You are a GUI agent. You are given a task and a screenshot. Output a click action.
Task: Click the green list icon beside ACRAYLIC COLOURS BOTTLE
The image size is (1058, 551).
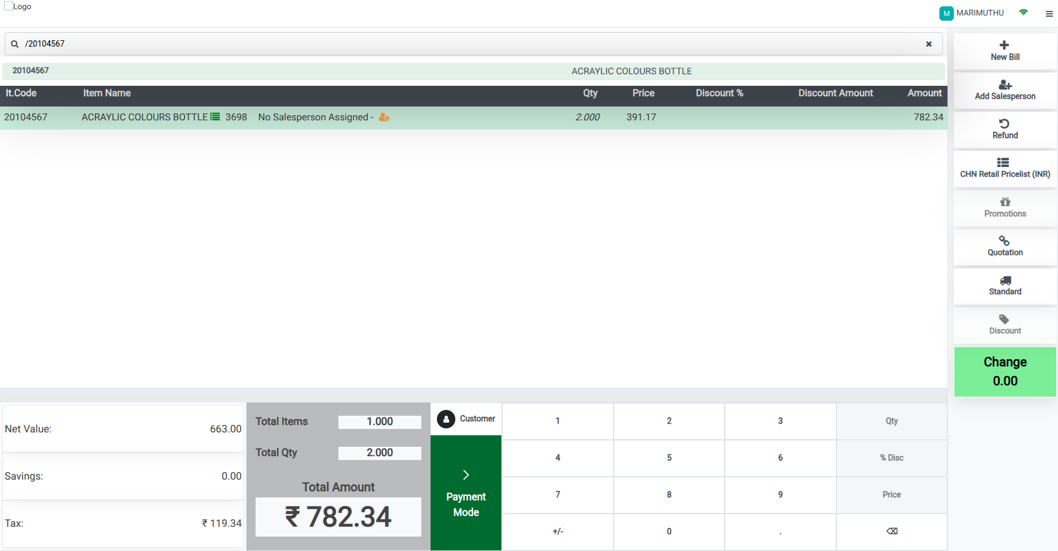(215, 117)
